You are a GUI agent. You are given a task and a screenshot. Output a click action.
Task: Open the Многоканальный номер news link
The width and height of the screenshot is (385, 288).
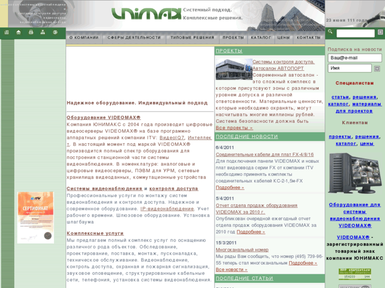coord(242,249)
